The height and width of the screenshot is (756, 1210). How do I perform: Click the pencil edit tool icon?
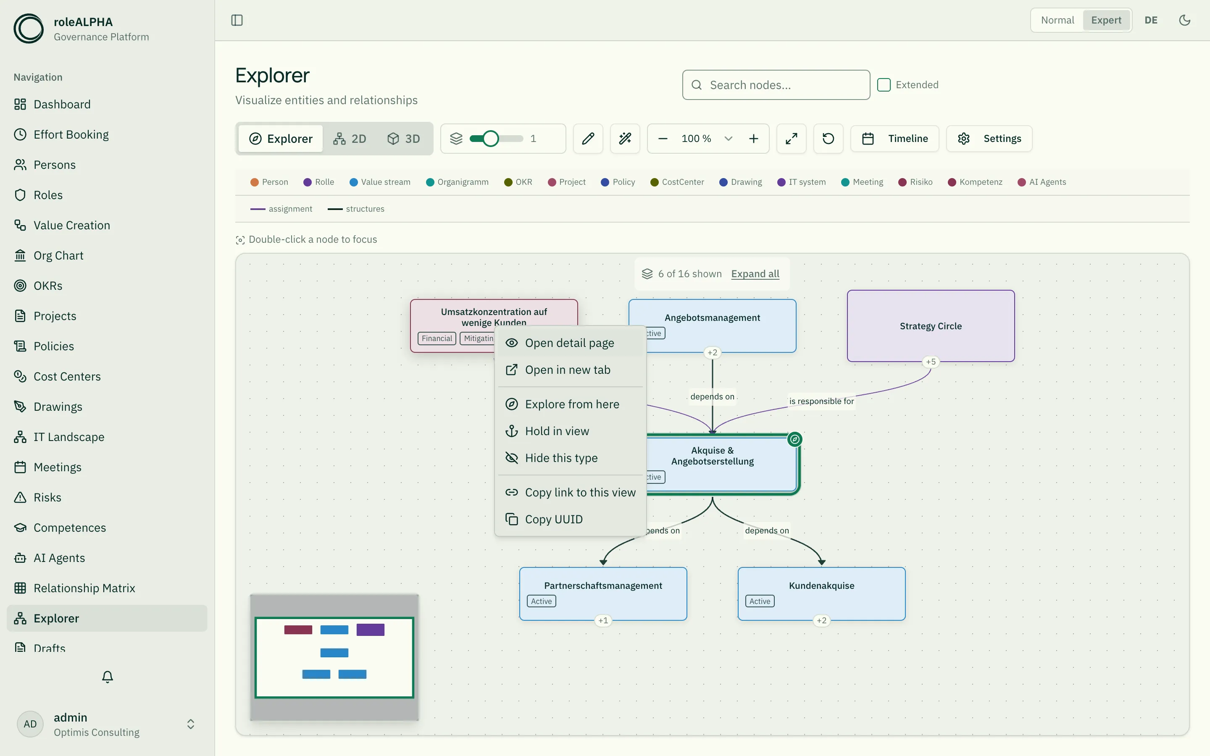point(588,139)
